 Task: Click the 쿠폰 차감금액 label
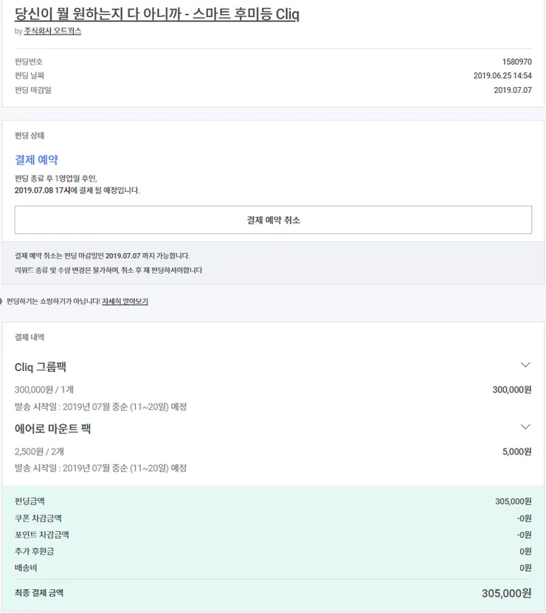38,519
